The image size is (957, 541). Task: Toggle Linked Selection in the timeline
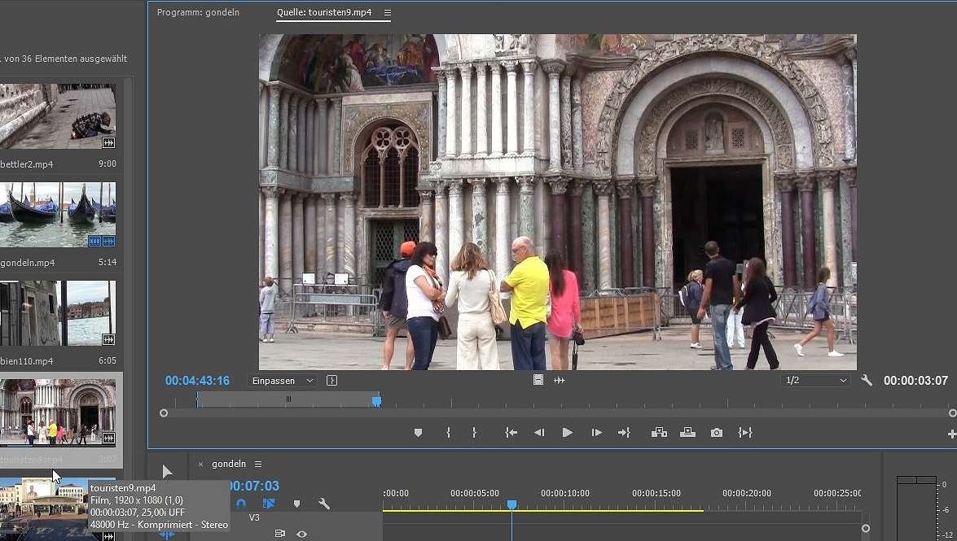(x=269, y=504)
